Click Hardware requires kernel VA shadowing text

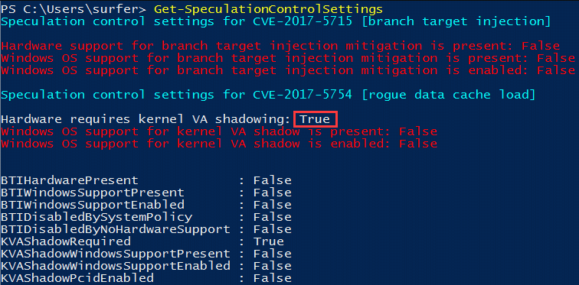coord(146,119)
